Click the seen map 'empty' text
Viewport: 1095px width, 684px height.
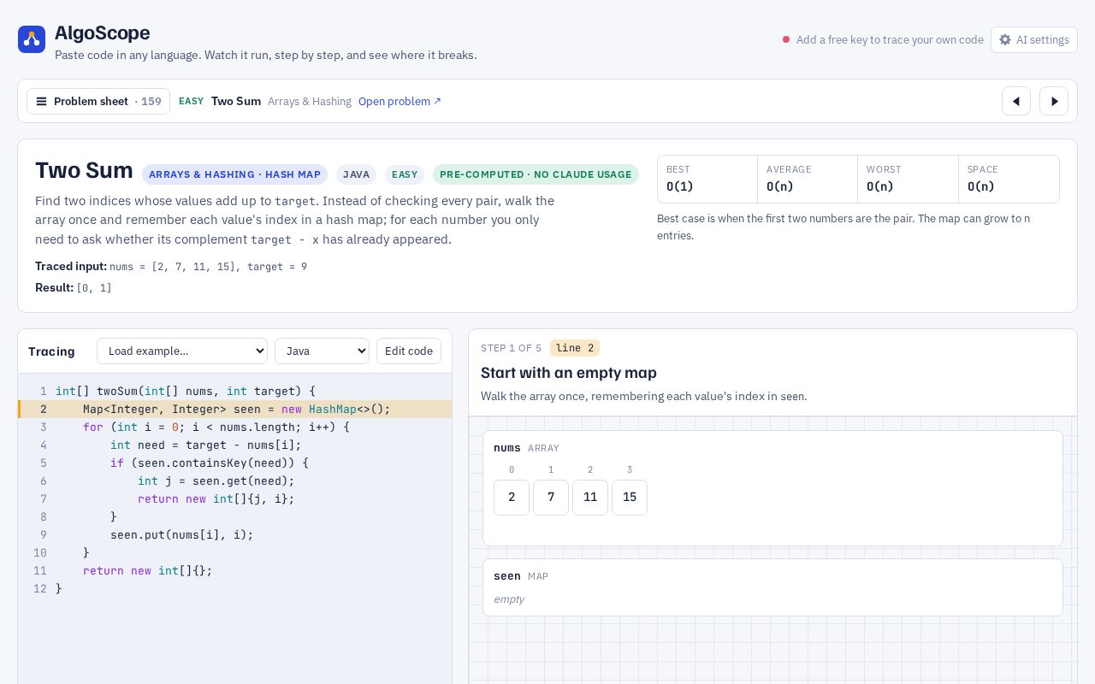click(x=509, y=599)
